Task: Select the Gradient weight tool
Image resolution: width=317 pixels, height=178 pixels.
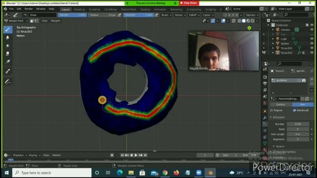Action: [x=8, y=62]
